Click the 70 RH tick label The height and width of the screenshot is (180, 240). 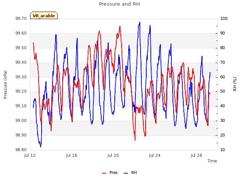coord(222,63)
